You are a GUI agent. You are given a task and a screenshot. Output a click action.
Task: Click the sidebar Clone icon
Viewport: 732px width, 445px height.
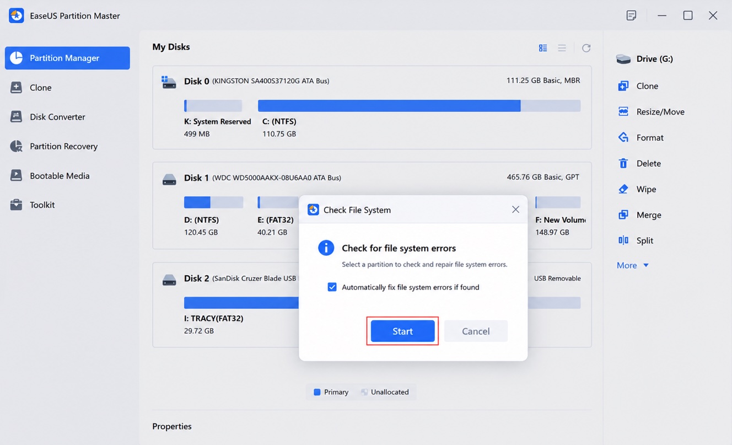[17, 88]
